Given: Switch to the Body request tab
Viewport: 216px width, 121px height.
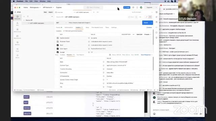Looking at the screenshot, I should [87, 28].
